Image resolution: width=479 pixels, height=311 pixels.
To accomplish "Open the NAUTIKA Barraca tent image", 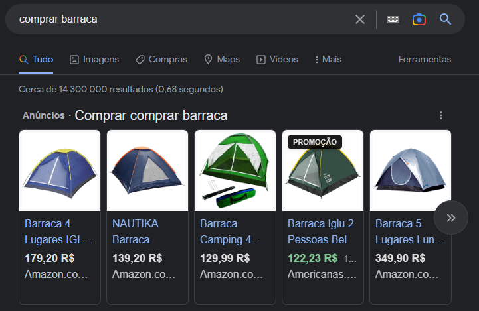I will coord(147,170).
